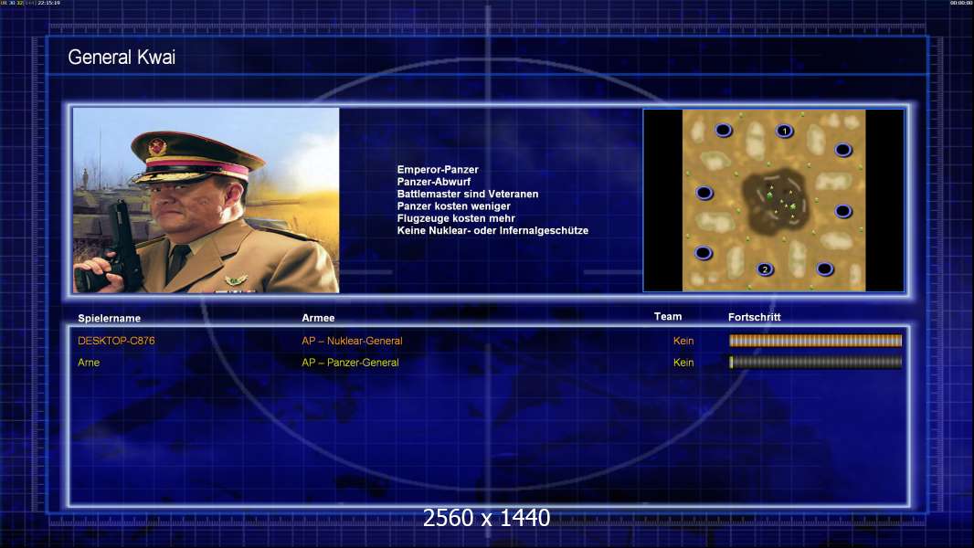The width and height of the screenshot is (974, 548).
Task: Click 'Battlemaster sind Veteranen' text
Action: pyautogui.click(x=468, y=194)
